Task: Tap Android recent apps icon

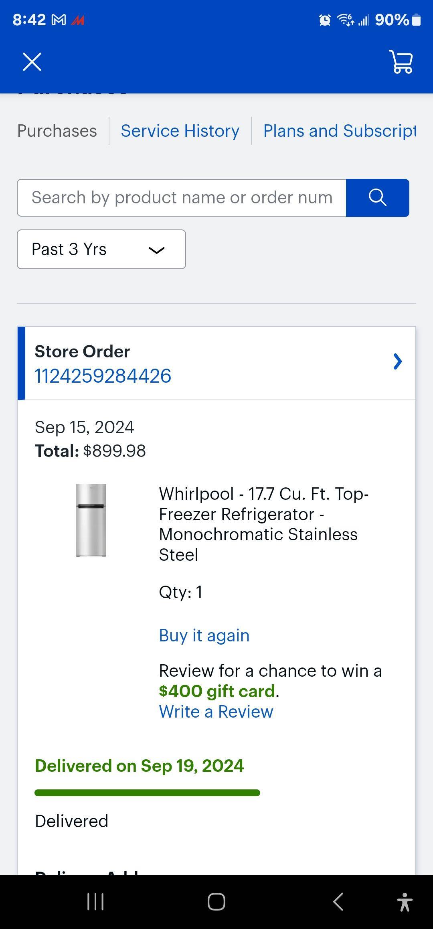Action: tap(95, 902)
